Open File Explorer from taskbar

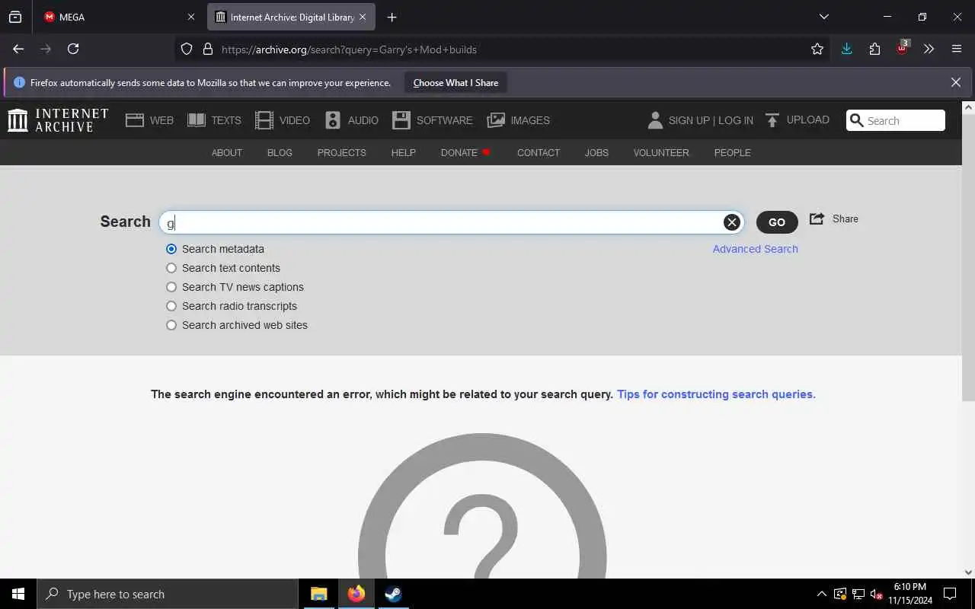(x=319, y=594)
